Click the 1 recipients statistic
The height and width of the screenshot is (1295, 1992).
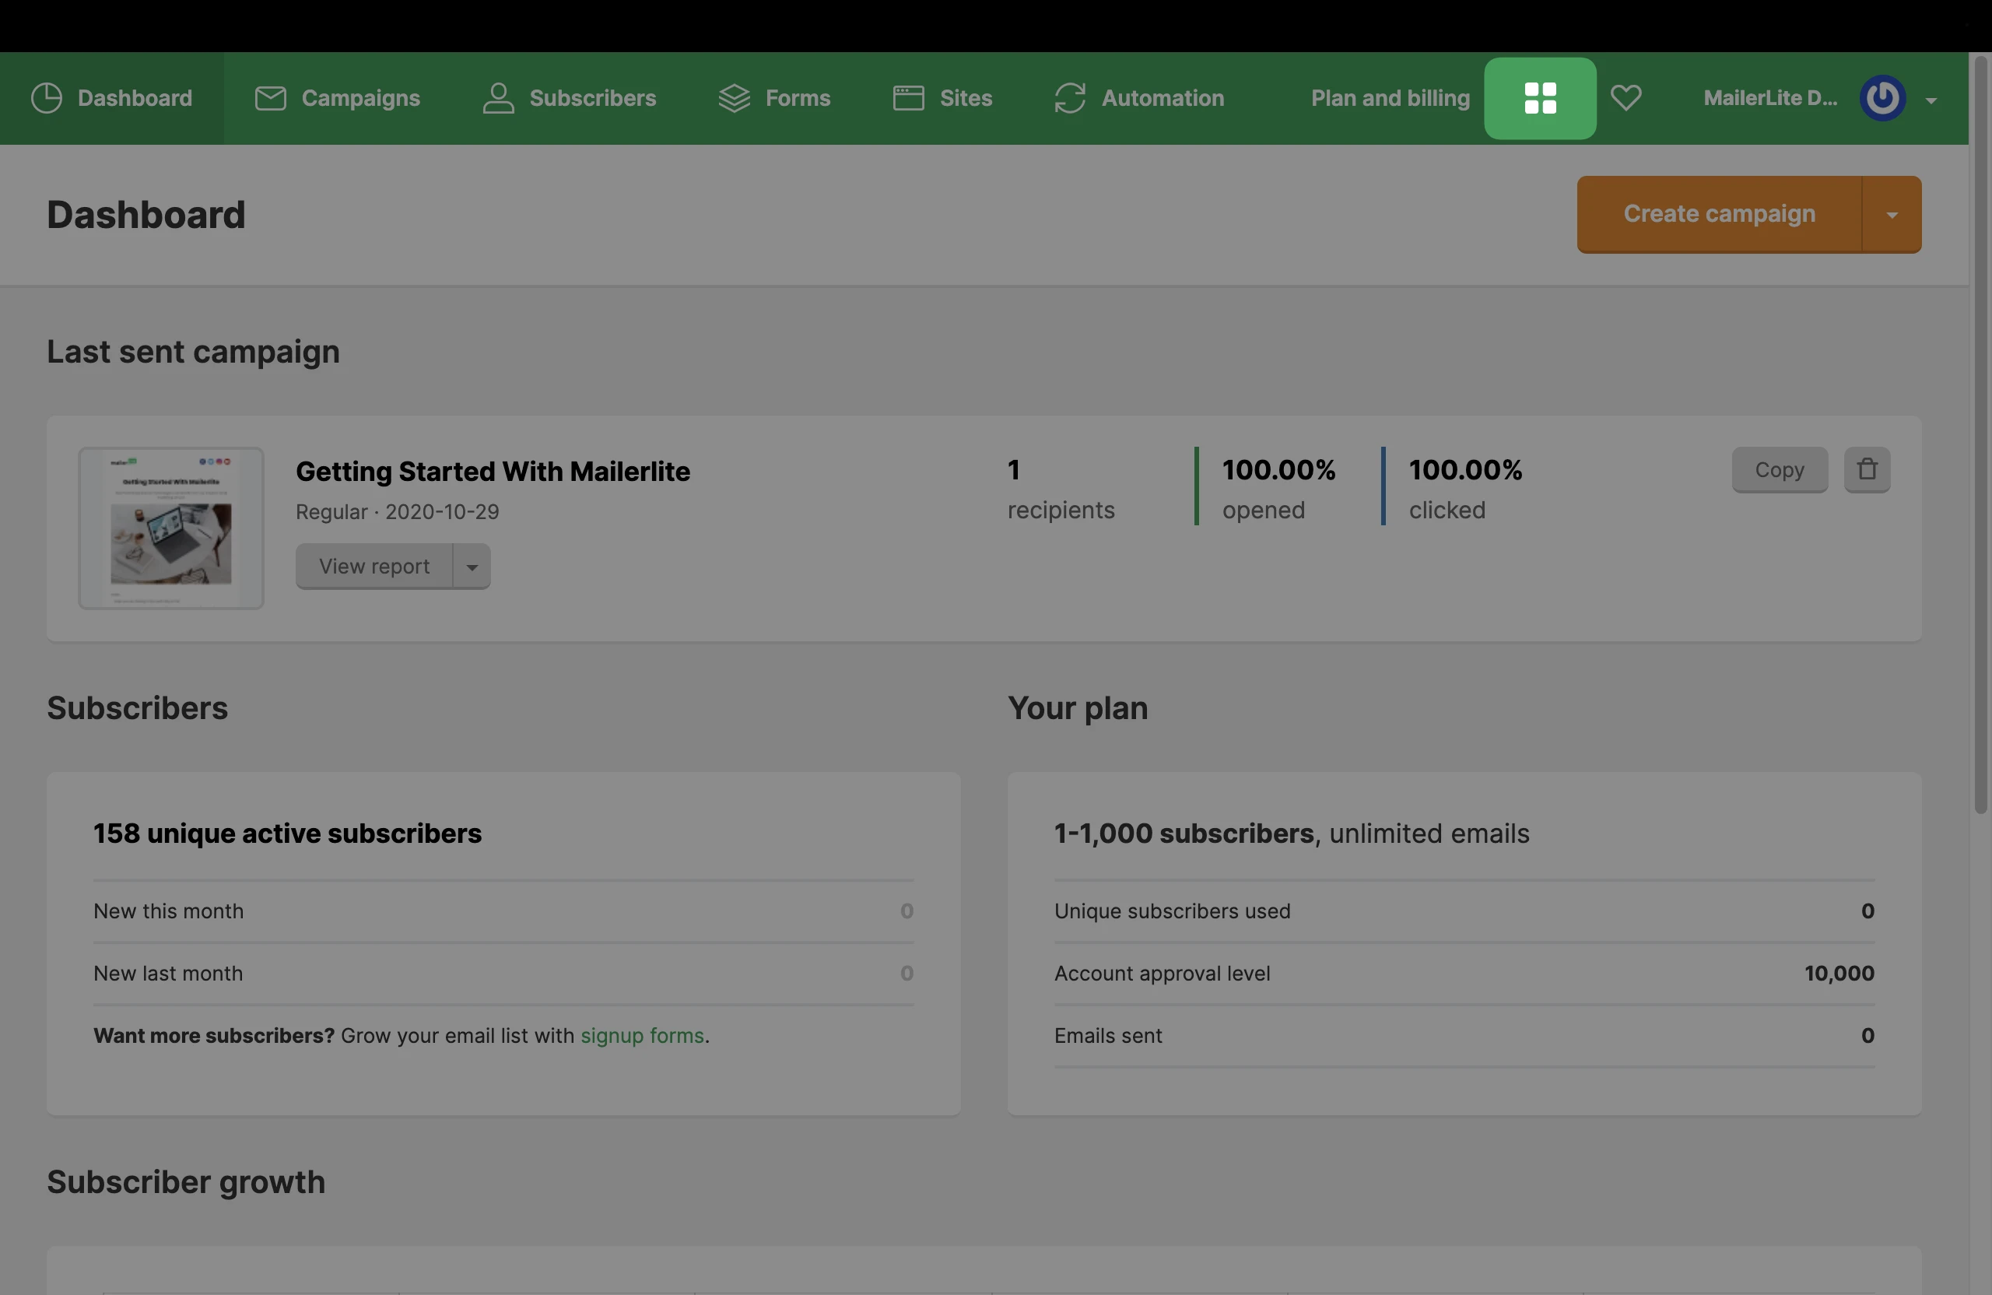click(1061, 488)
